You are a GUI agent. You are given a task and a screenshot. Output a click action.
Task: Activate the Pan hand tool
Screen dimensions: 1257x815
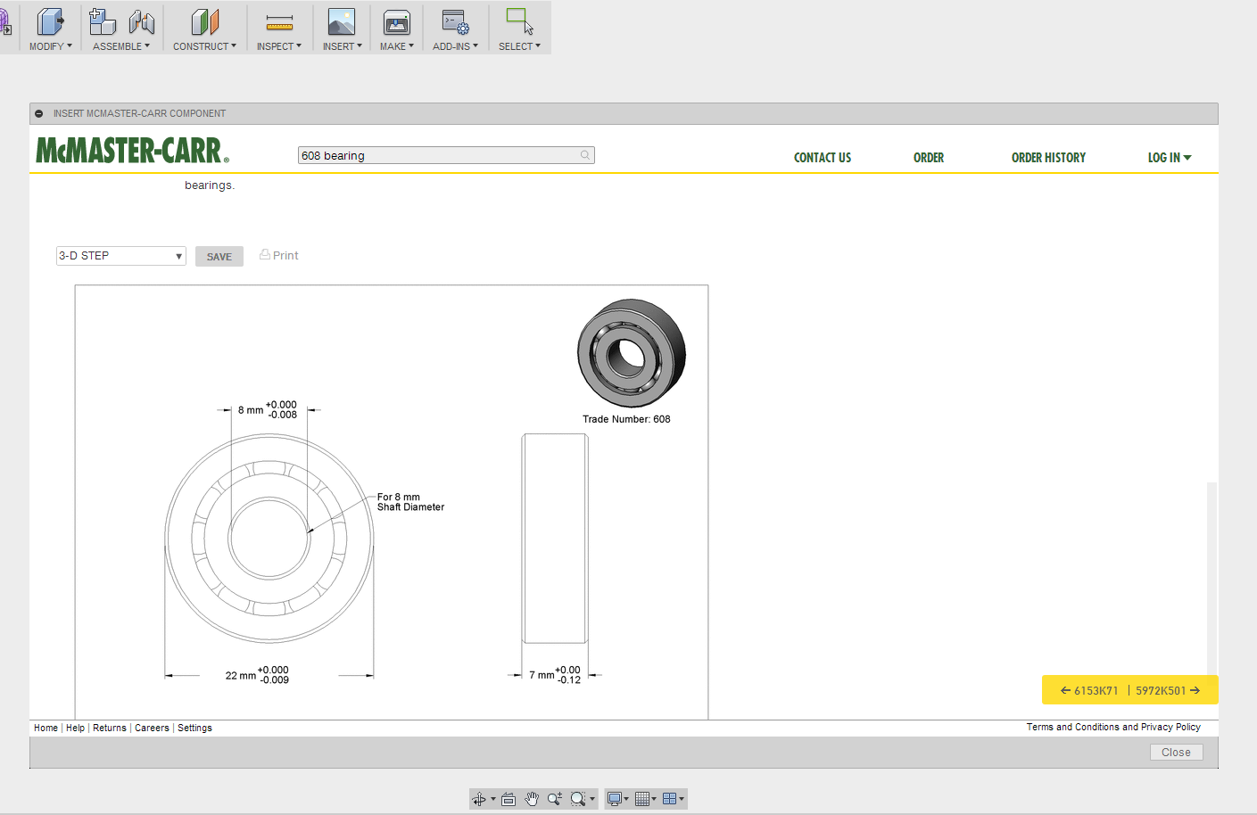(x=532, y=799)
